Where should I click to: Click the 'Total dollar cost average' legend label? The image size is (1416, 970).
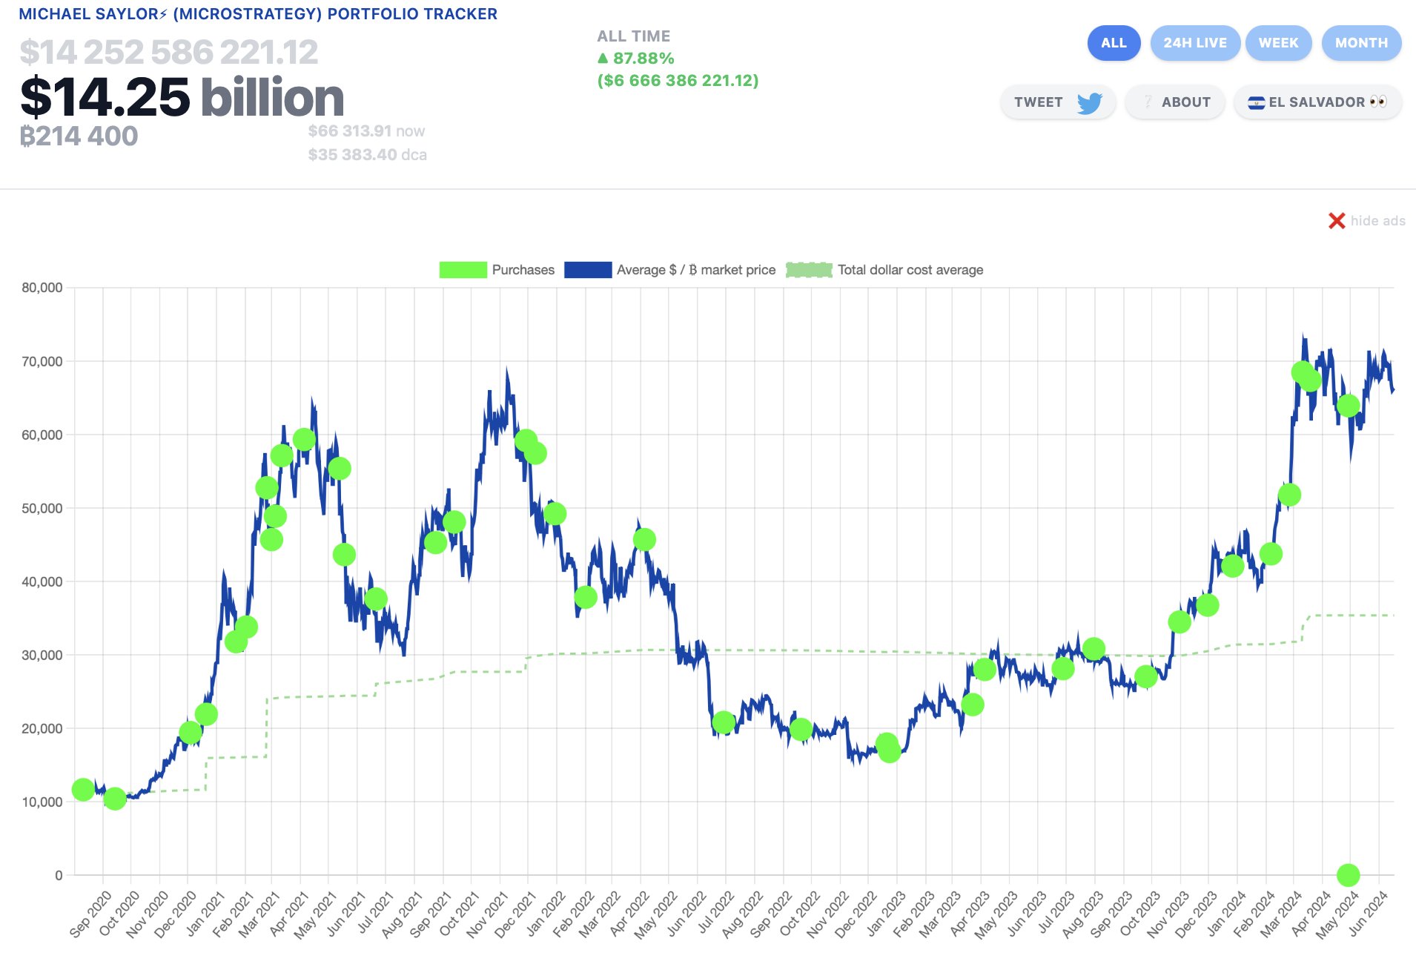click(x=910, y=270)
